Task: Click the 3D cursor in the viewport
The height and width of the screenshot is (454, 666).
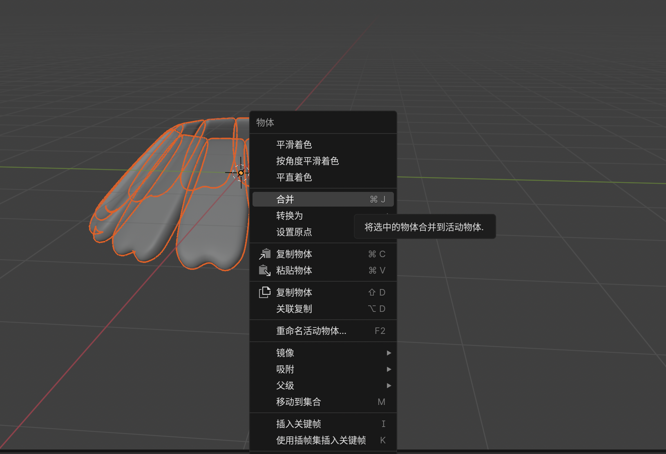Action: point(241,173)
